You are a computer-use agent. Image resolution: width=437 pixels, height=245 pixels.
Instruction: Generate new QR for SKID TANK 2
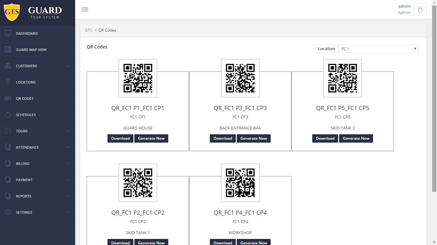pyautogui.click(x=356, y=138)
